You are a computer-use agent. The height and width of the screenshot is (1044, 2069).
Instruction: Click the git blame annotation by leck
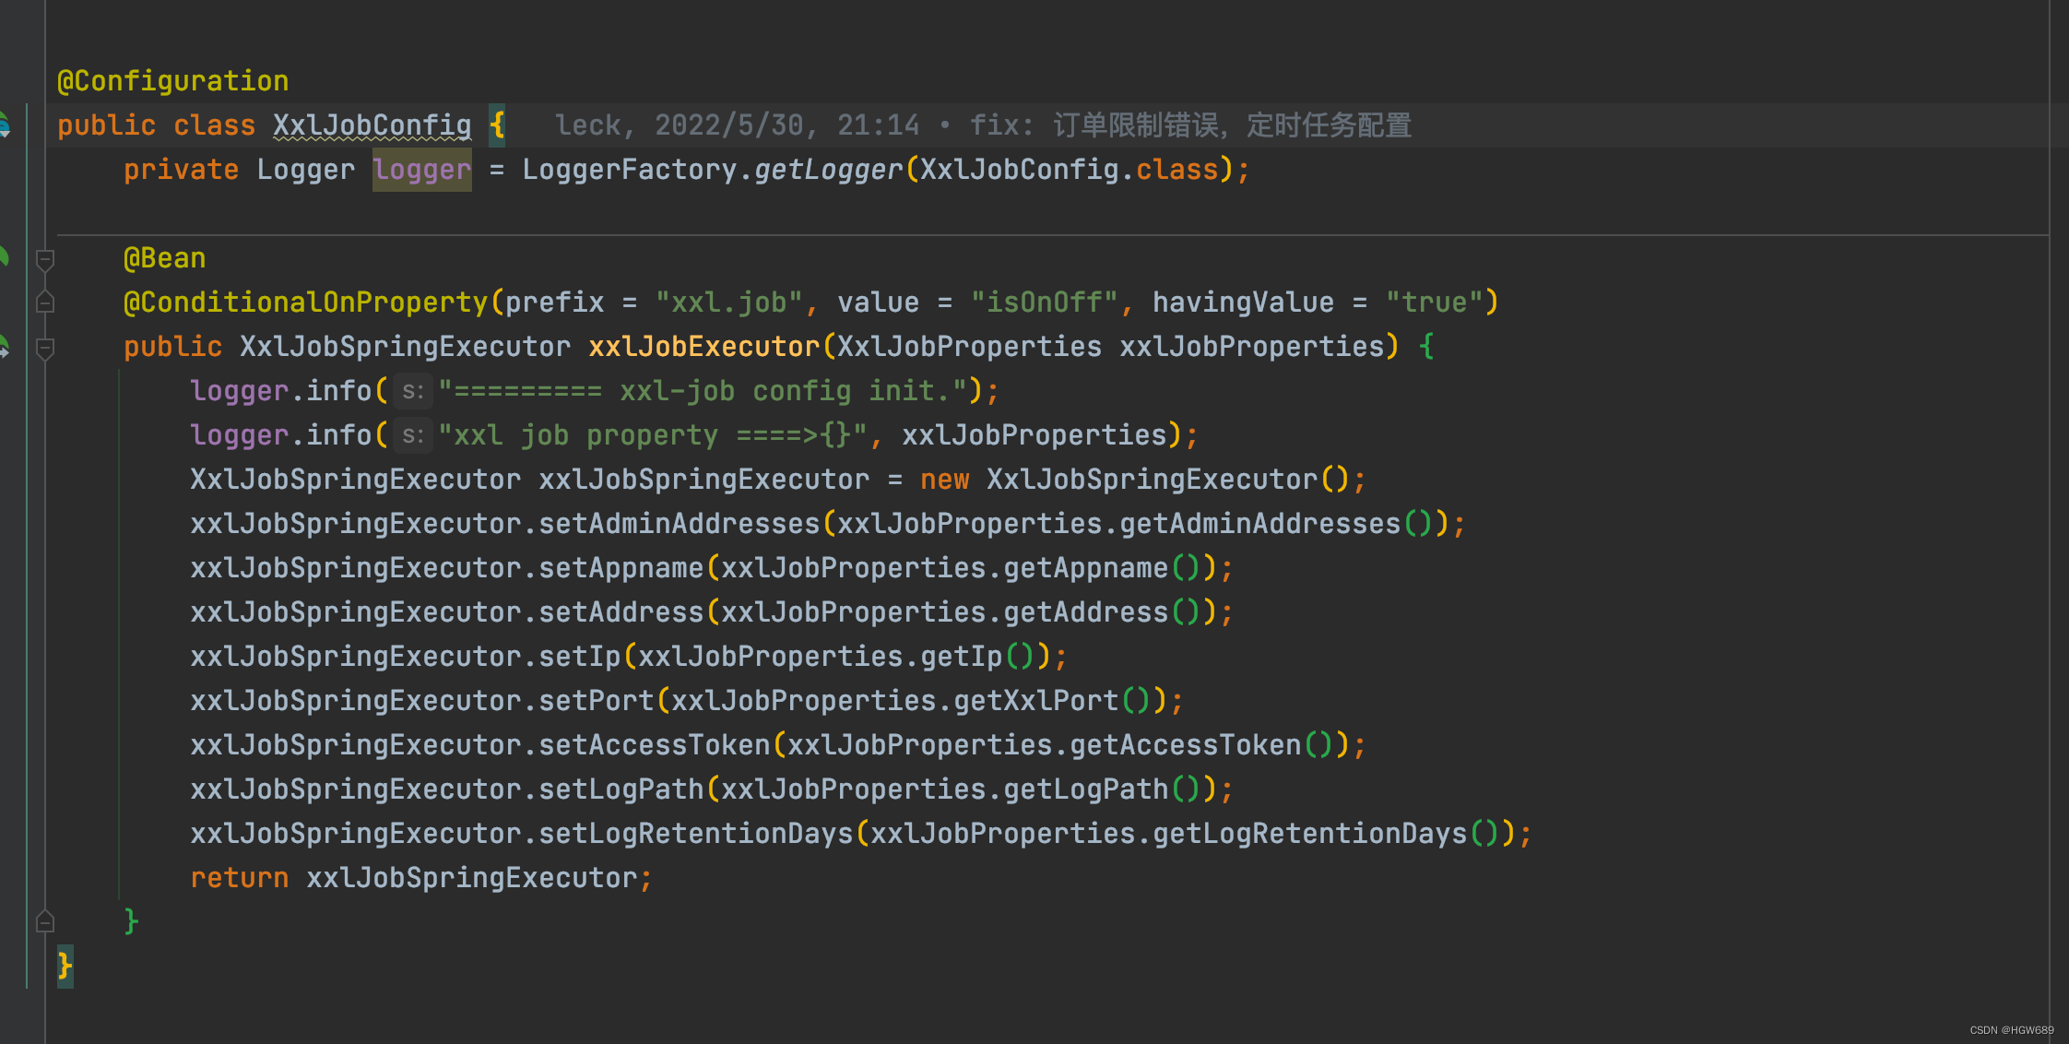point(982,125)
